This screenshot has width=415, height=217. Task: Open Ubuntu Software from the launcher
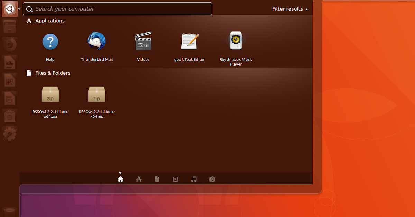coord(10,116)
